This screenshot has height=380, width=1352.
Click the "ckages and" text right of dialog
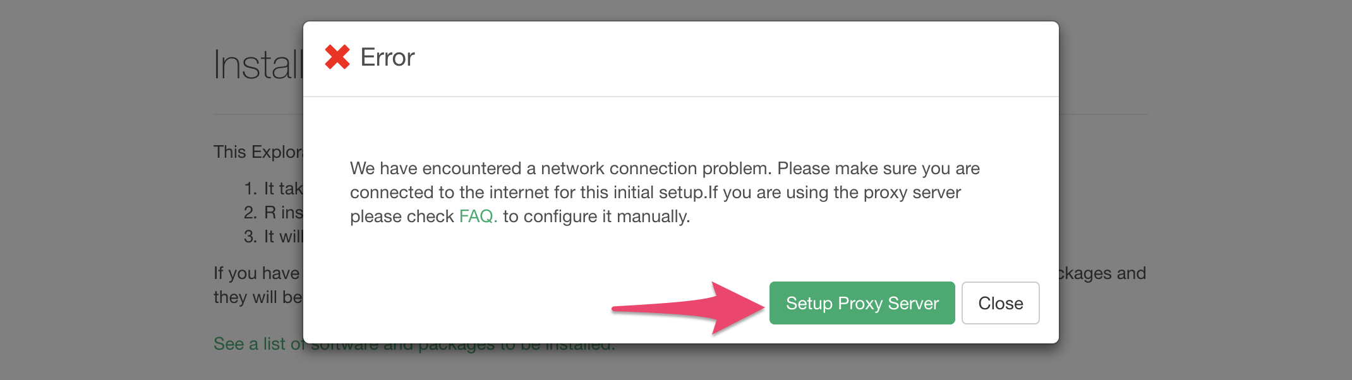tap(1102, 273)
